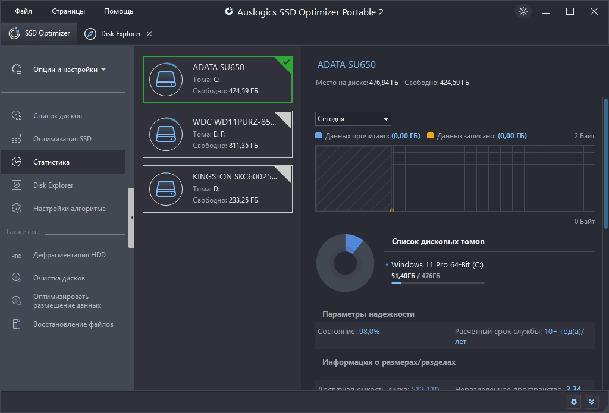Select the KINGSTON SKC60025 drive card
This screenshot has width=609, height=413.
coord(218,189)
